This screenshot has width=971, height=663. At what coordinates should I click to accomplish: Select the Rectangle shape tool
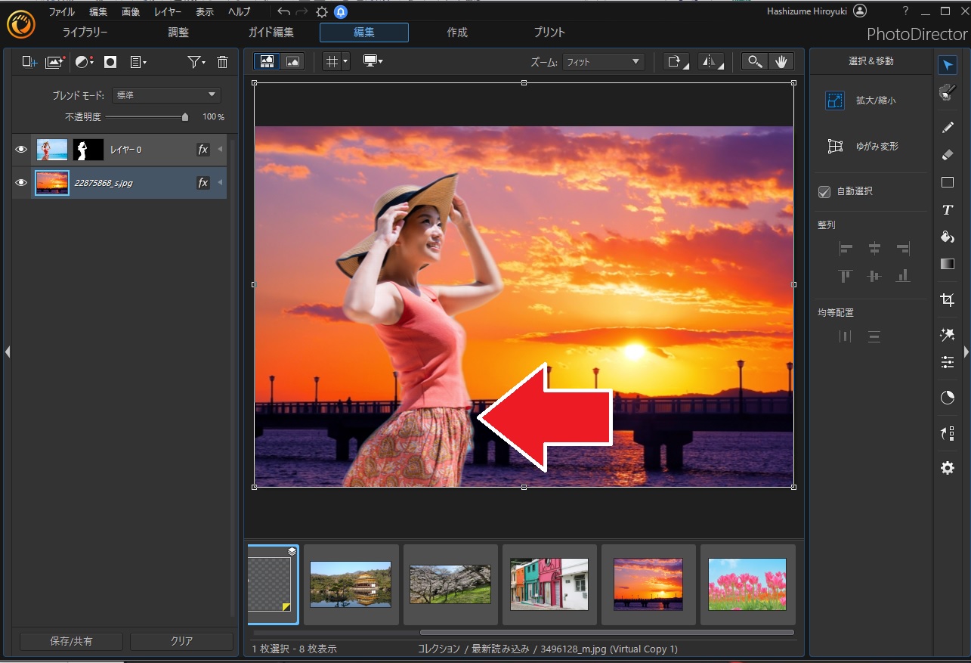point(947,182)
